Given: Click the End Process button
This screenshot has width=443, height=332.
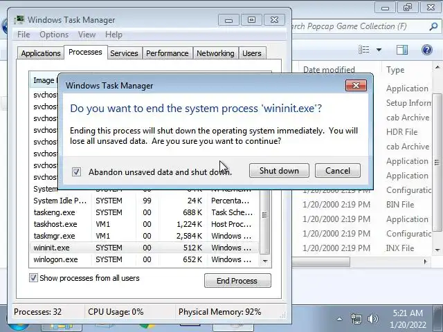Looking at the screenshot, I should pos(237,281).
